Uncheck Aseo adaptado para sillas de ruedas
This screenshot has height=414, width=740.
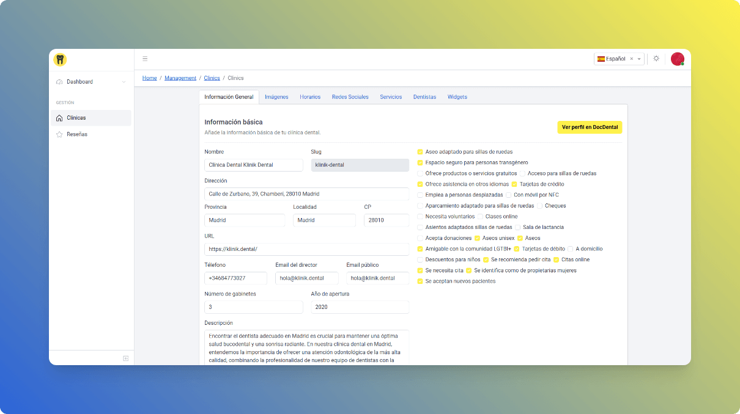tap(420, 152)
